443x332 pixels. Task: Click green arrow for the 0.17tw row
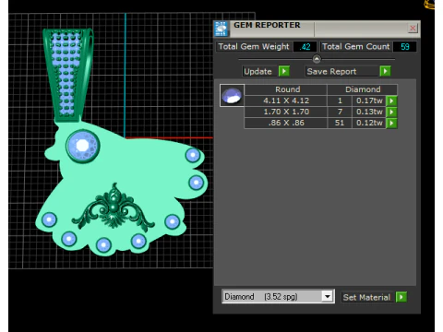(x=391, y=101)
